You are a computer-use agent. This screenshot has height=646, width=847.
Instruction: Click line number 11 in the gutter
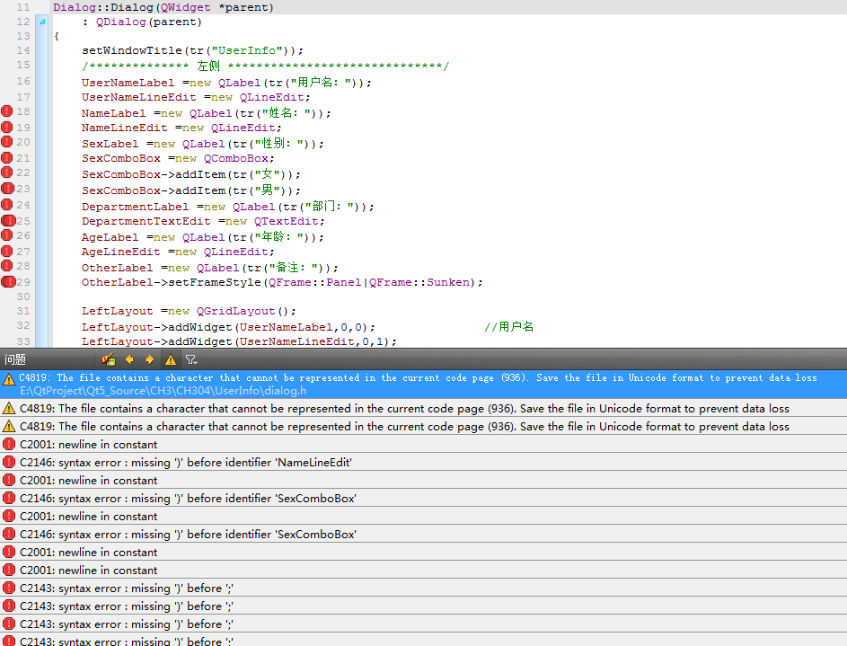click(x=23, y=7)
